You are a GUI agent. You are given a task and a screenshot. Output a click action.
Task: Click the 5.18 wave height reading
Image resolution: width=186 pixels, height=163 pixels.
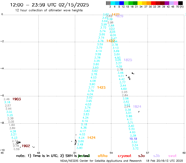point(84,124)
